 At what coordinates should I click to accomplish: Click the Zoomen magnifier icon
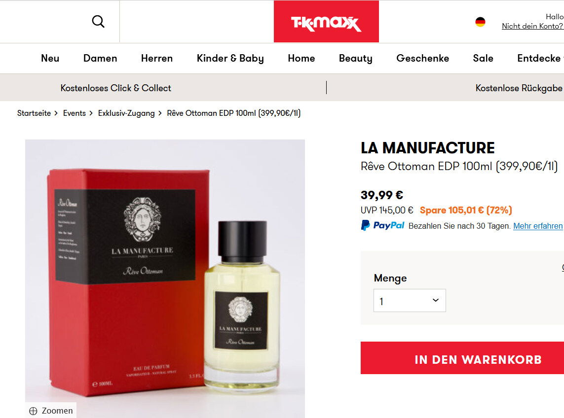(x=33, y=411)
